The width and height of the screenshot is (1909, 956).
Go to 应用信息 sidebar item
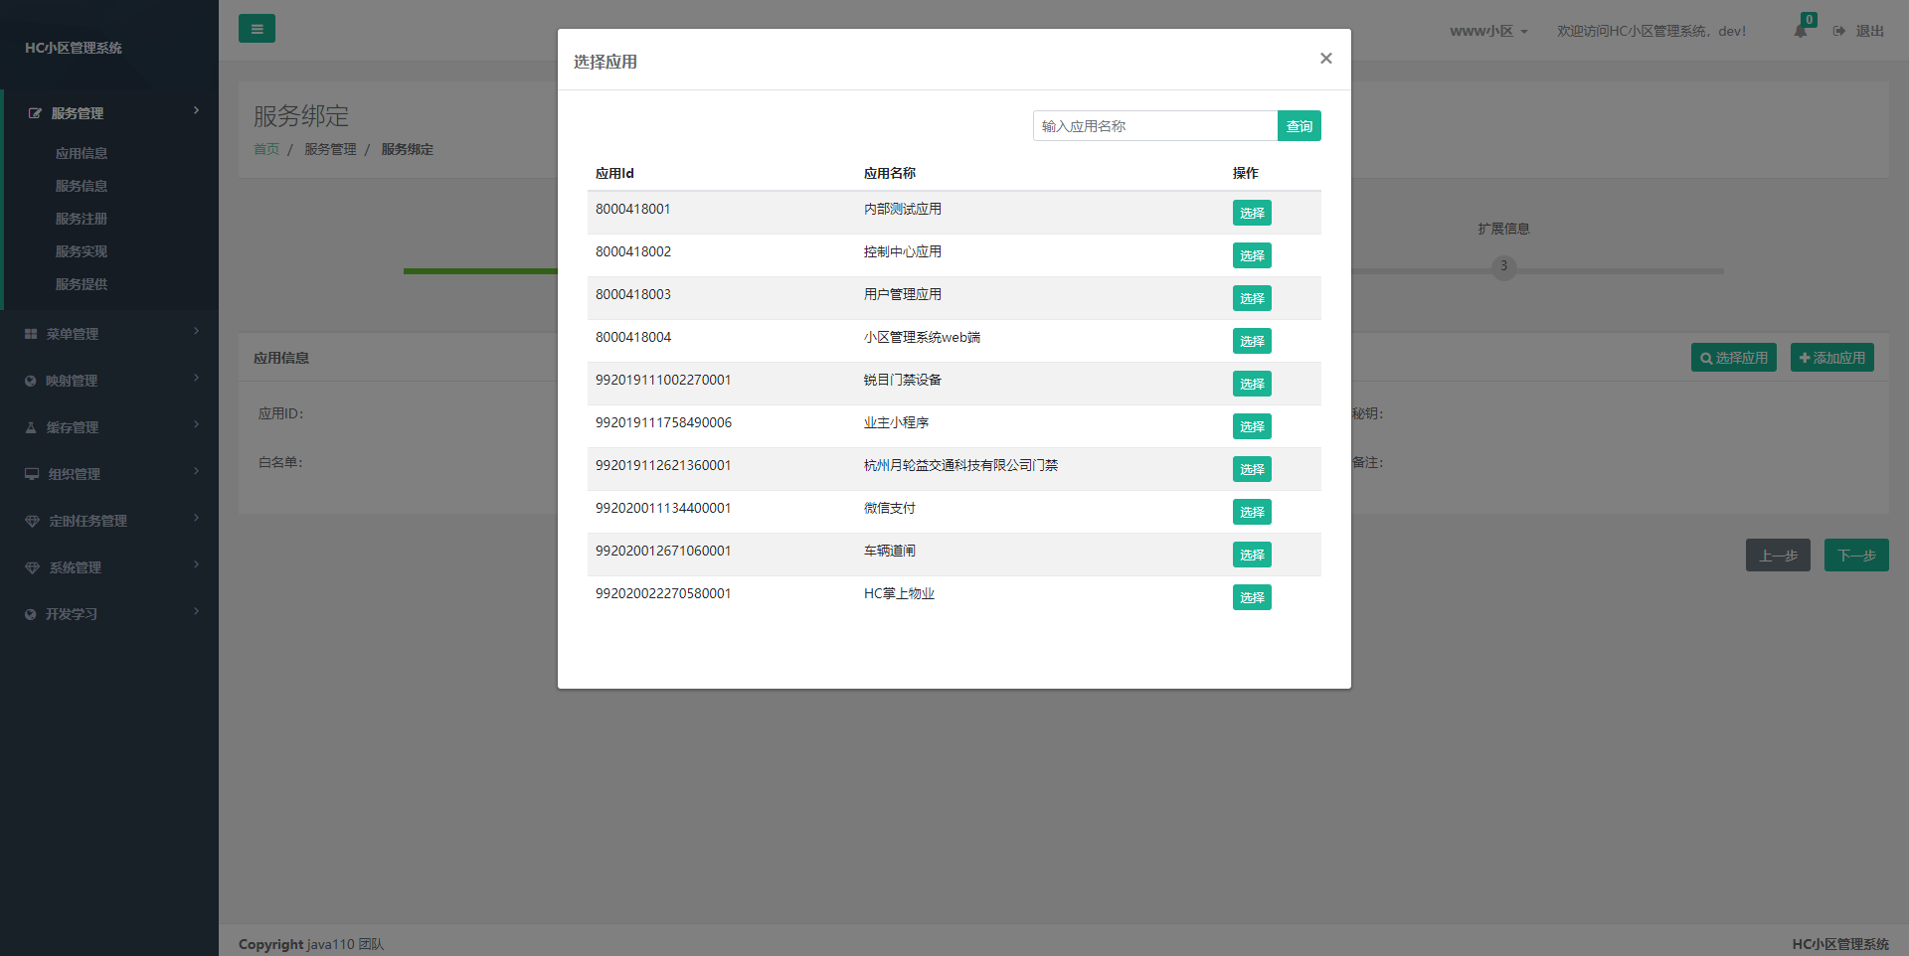click(82, 153)
